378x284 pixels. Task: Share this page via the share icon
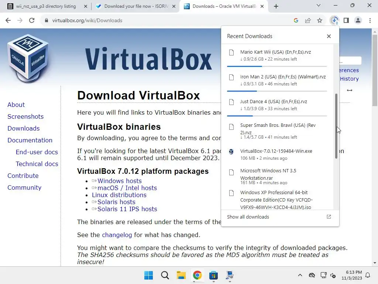308,21
